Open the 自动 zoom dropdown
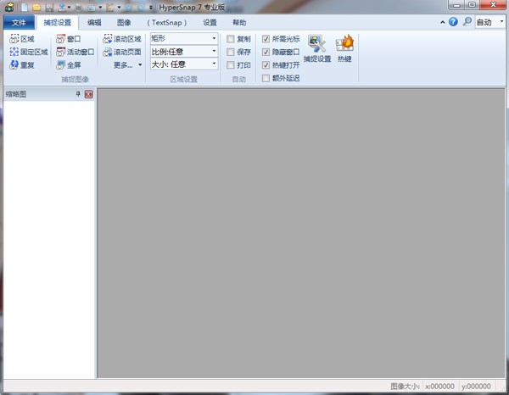The height and width of the screenshot is (395, 509). click(x=489, y=22)
